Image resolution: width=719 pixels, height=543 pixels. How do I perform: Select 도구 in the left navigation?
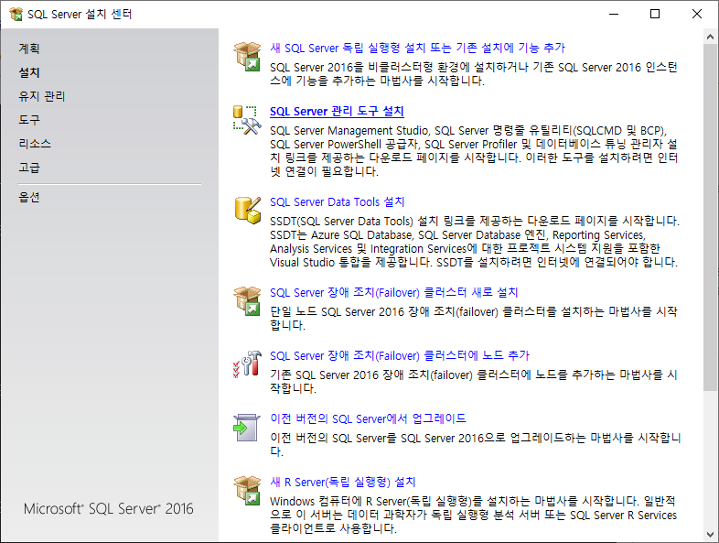click(x=29, y=120)
